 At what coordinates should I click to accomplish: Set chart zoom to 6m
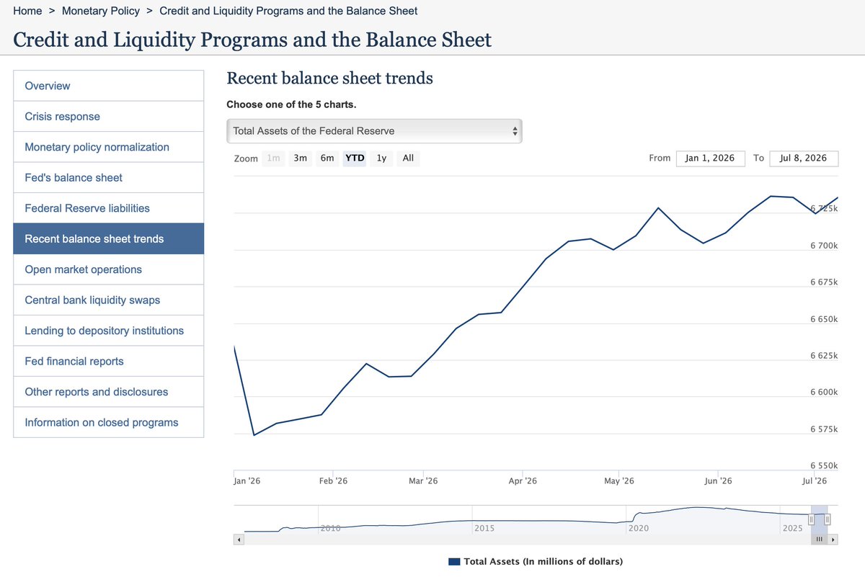327,158
